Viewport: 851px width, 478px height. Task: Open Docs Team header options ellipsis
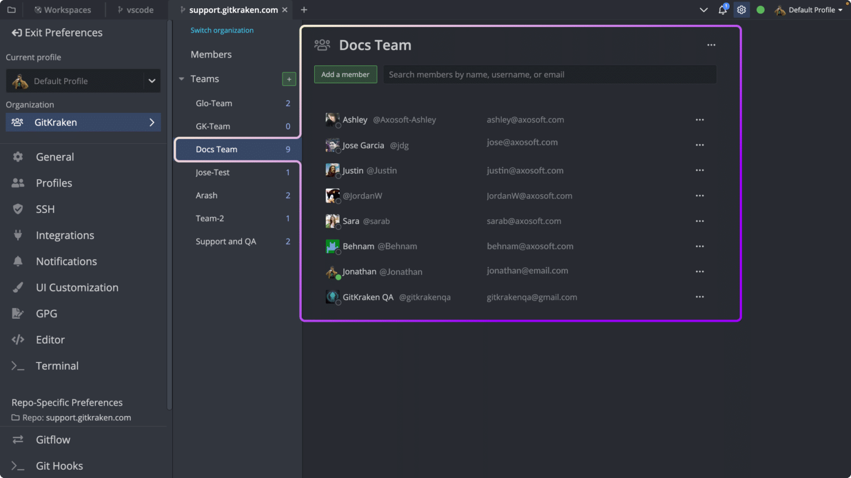(711, 45)
